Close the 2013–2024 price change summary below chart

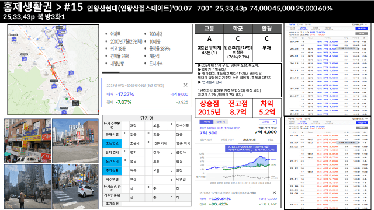click(x=274, y=192)
